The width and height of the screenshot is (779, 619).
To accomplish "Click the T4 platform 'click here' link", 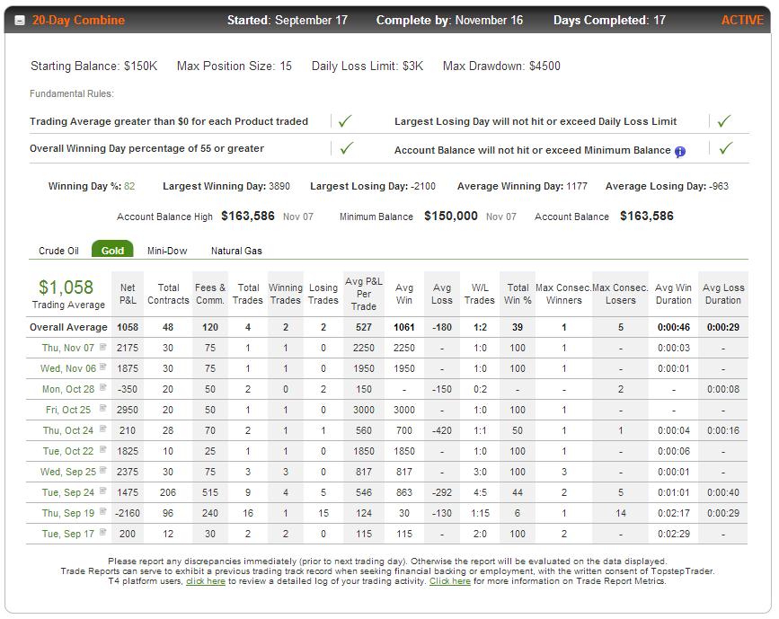I will [x=206, y=581].
